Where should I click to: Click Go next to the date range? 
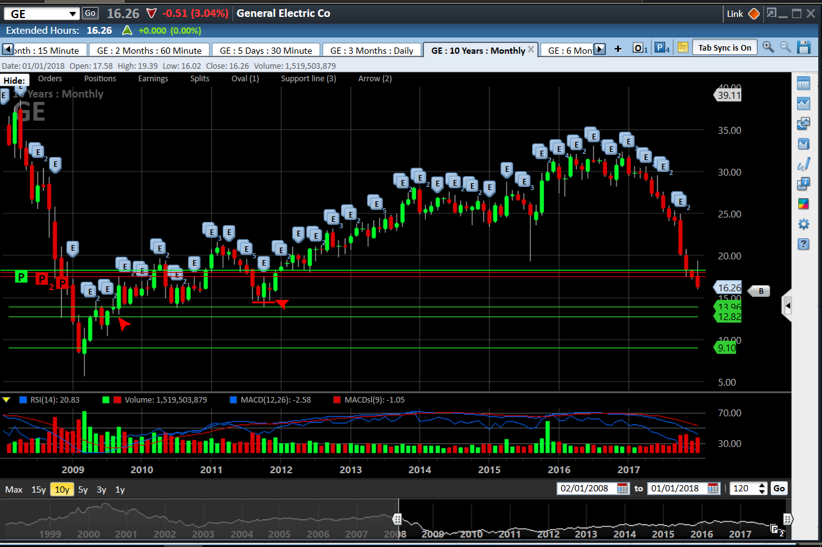(780, 488)
